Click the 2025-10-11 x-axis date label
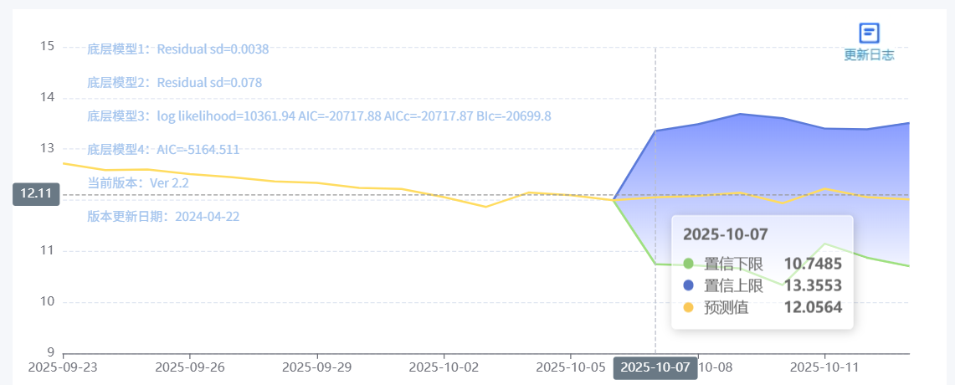Viewport: 955px width, 385px height. point(825,367)
